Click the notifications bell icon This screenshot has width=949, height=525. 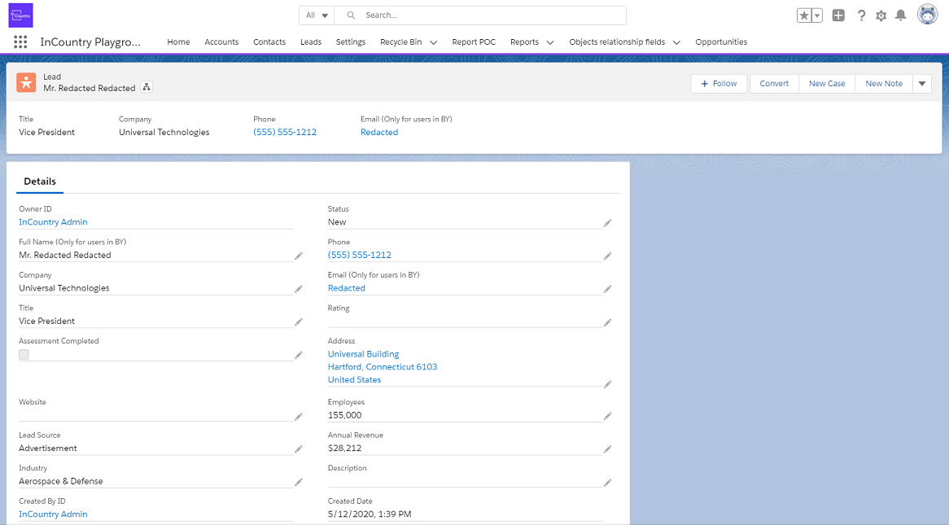point(901,15)
